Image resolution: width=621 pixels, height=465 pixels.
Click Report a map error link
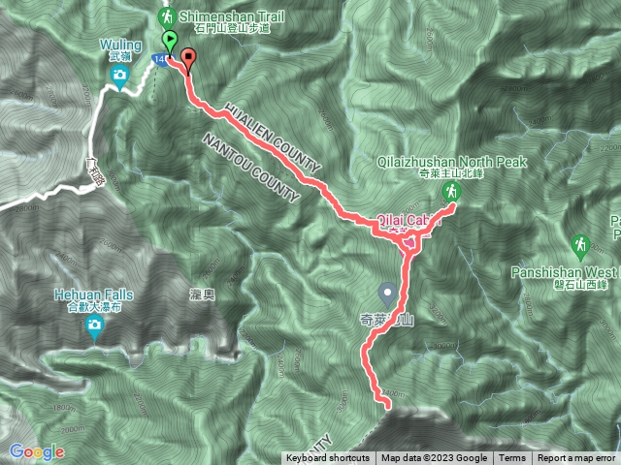pyautogui.click(x=576, y=458)
